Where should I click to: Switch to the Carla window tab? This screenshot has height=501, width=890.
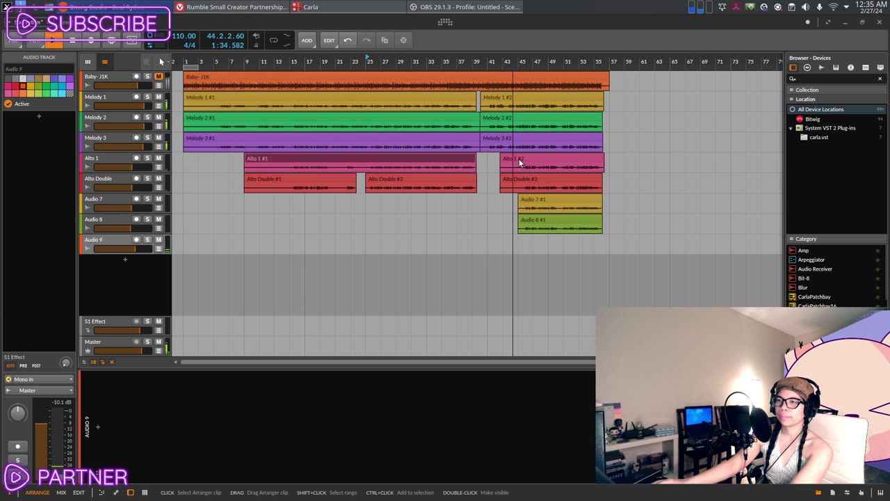[348, 7]
